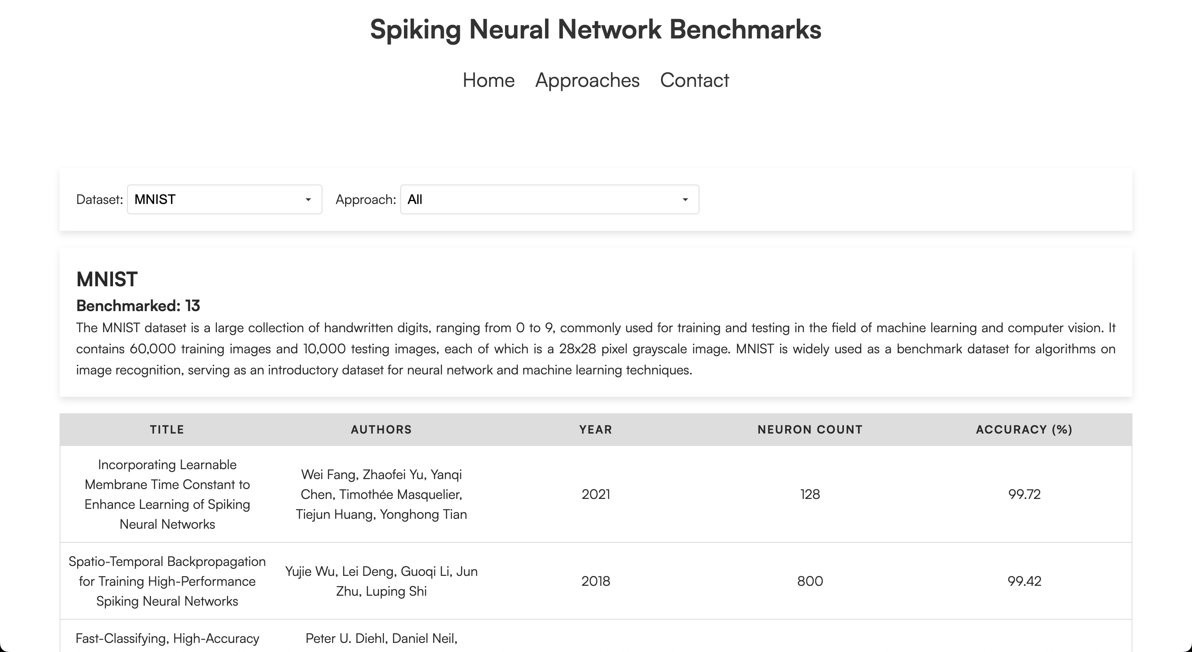Sort the table by YEAR column
The image size is (1192, 652).
tap(595, 429)
